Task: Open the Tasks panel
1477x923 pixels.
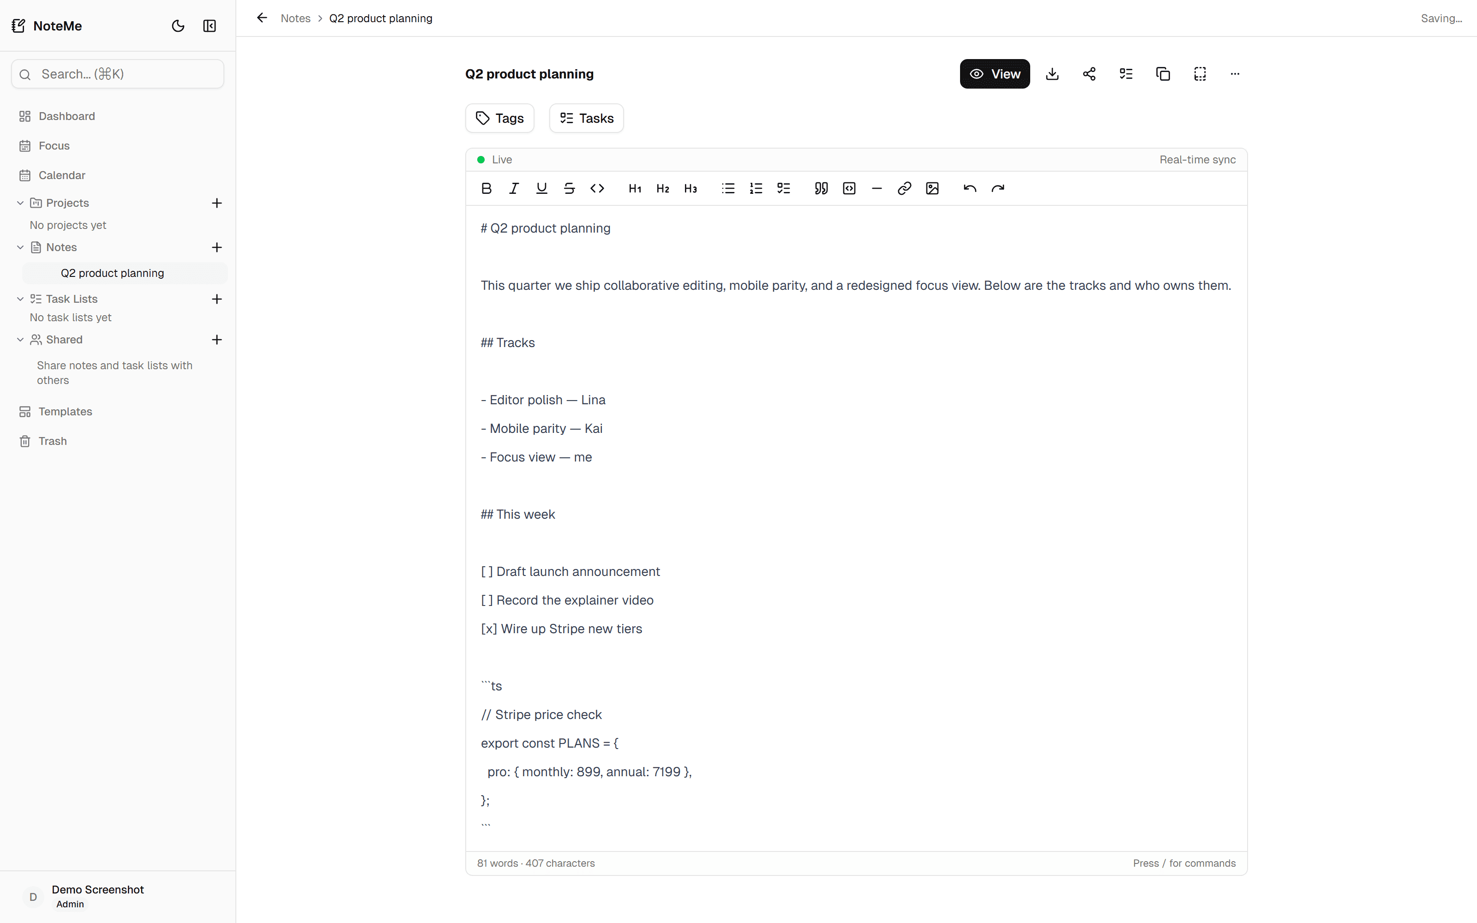Action: click(585, 118)
